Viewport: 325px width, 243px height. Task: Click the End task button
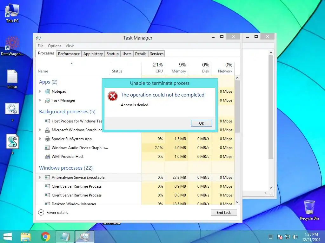click(x=224, y=212)
